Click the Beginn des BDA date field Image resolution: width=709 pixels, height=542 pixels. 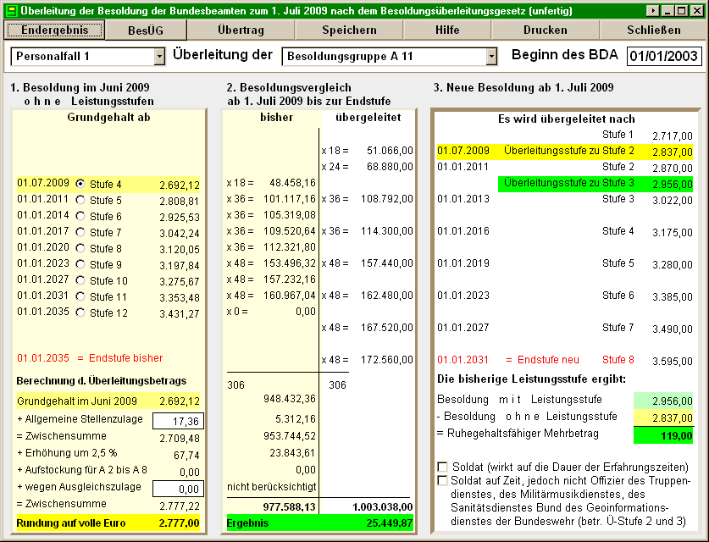pos(664,56)
